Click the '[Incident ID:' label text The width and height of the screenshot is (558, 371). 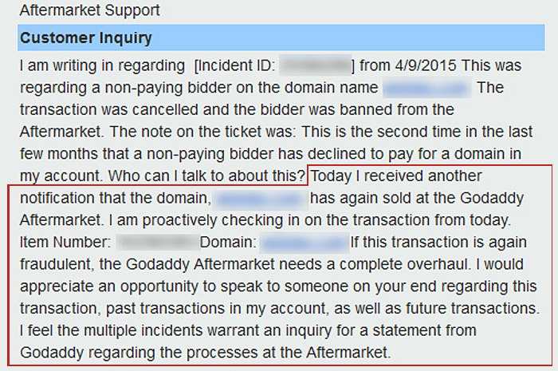point(234,65)
